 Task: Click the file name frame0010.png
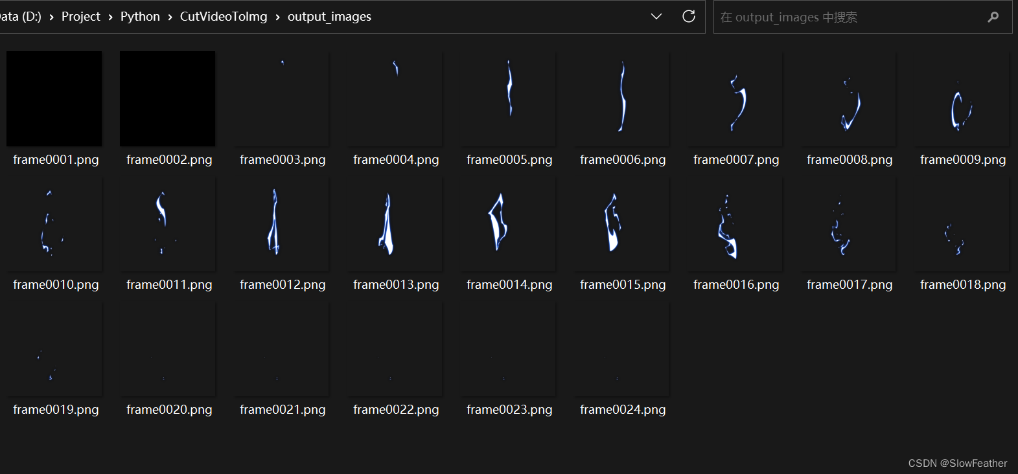coord(56,285)
